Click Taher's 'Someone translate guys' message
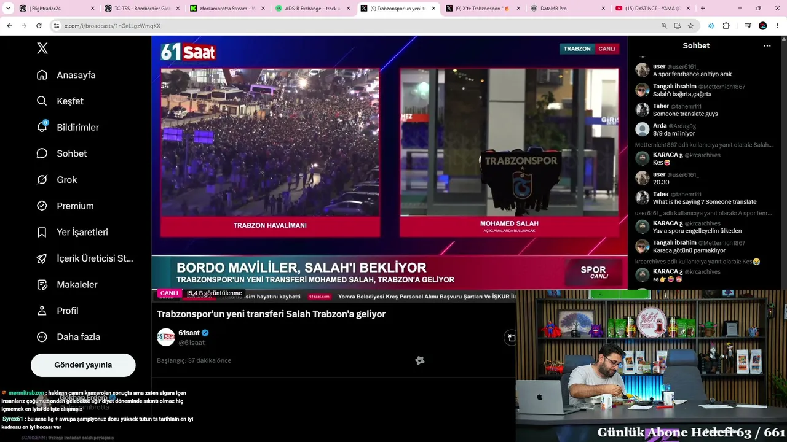Viewport: 787px width, 442px height. point(686,114)
